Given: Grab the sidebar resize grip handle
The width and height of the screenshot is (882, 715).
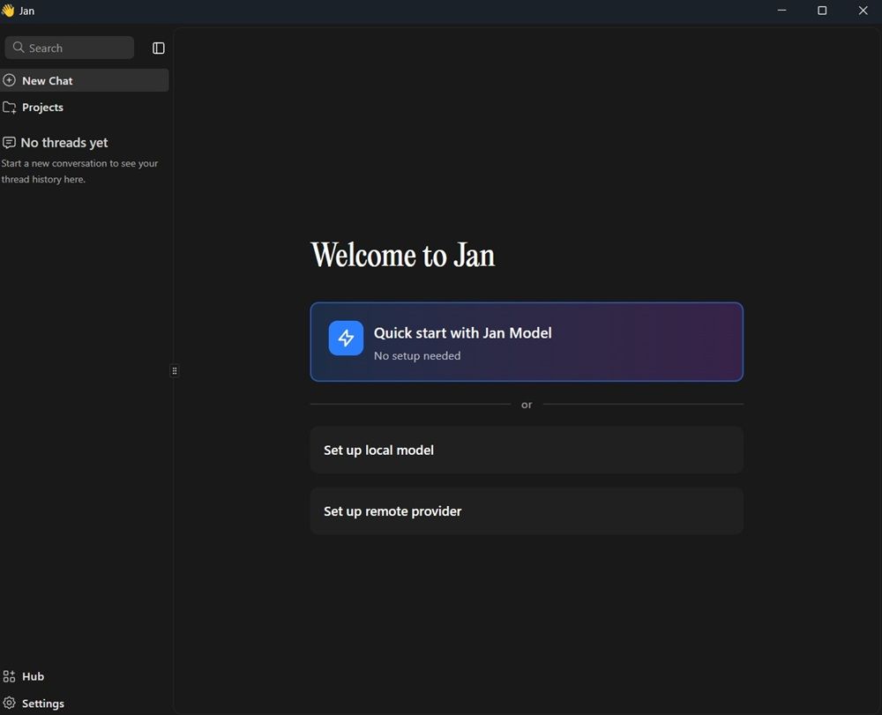Looking at the screenshot, I should click(x=175, y=371).
